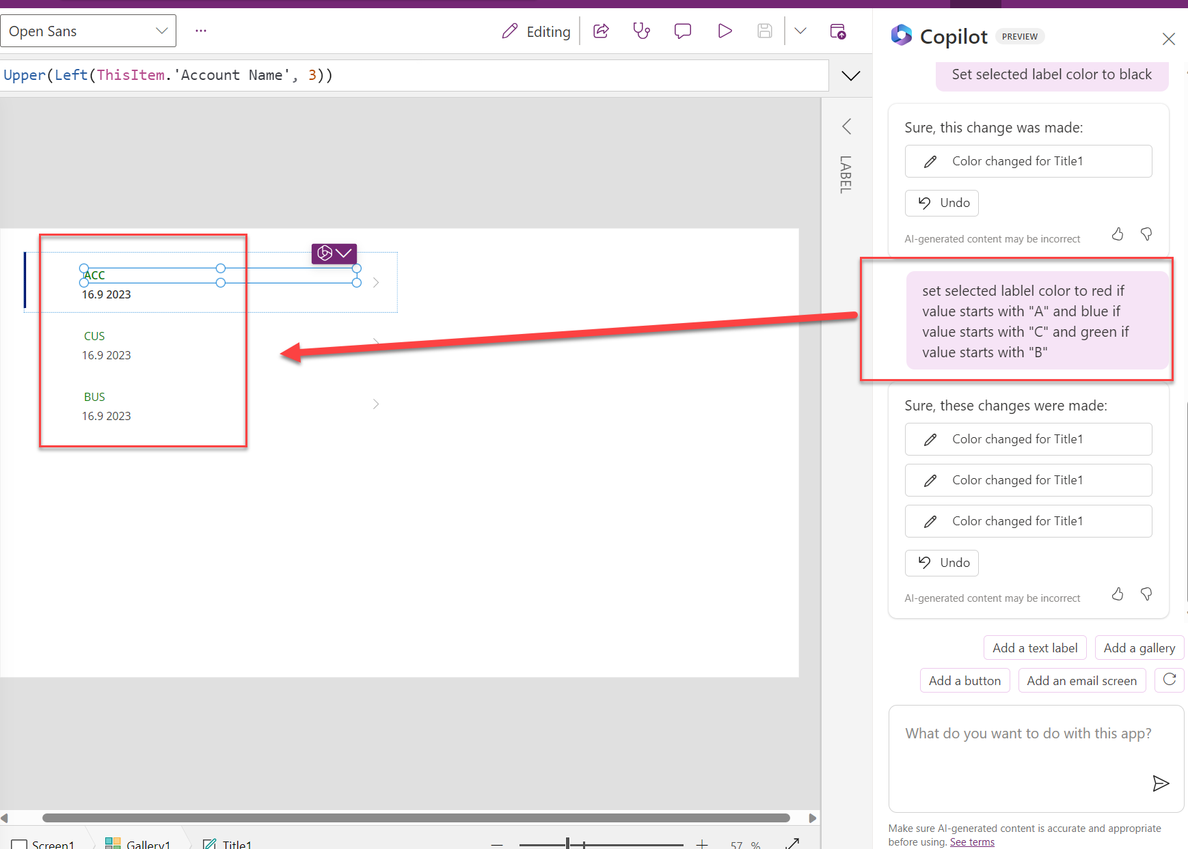Image resolution: width=1188 pixels, height=849 pixels.
Task: Click the Preview app play icon
Action: tap(725, 31)
